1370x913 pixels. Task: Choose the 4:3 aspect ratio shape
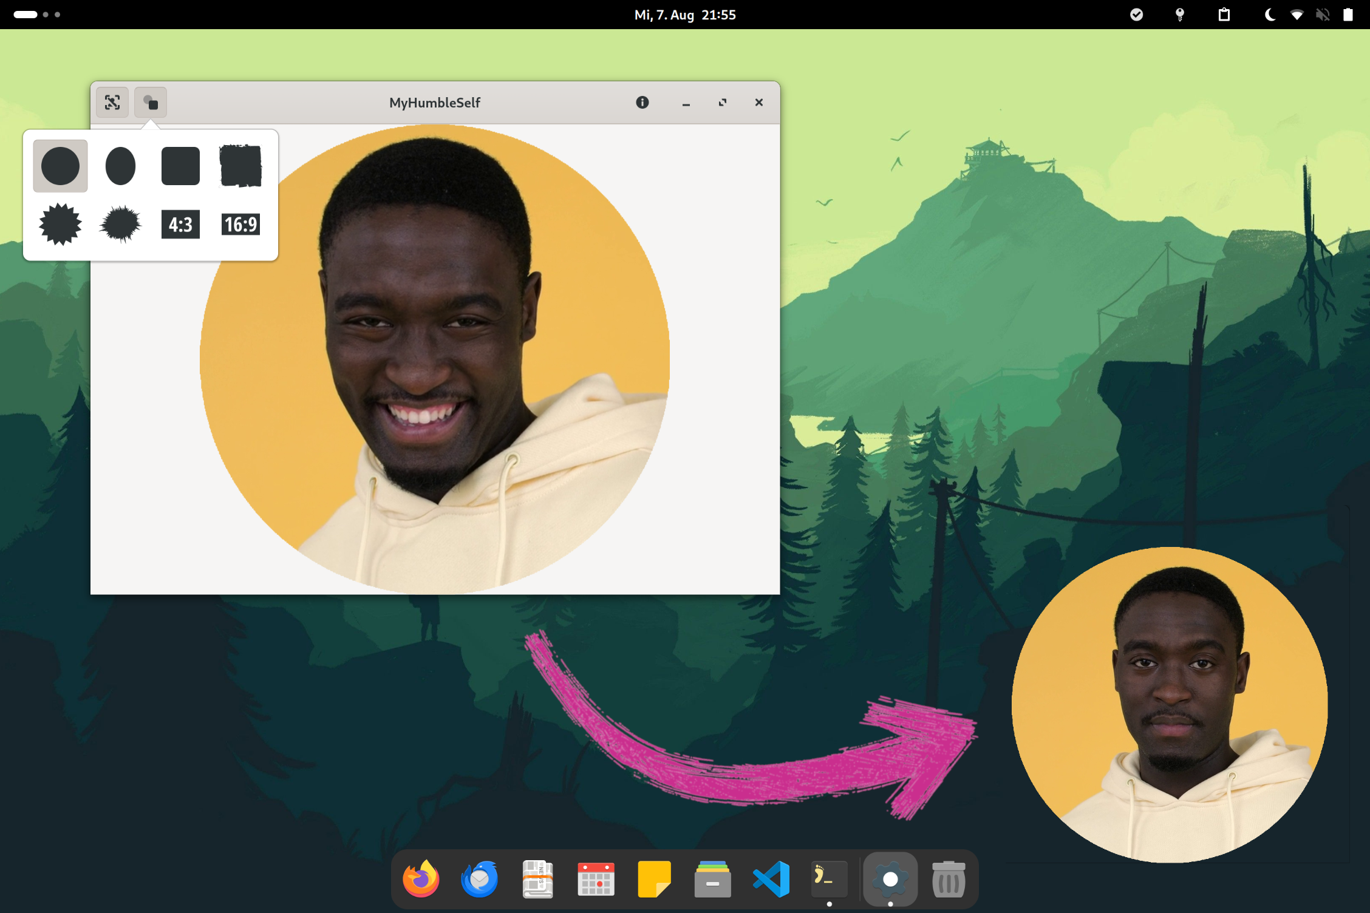(x=180, y=225)
